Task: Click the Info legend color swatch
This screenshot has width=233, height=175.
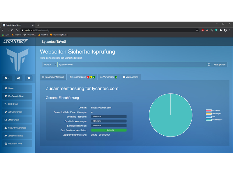Action: coord(209,117)
